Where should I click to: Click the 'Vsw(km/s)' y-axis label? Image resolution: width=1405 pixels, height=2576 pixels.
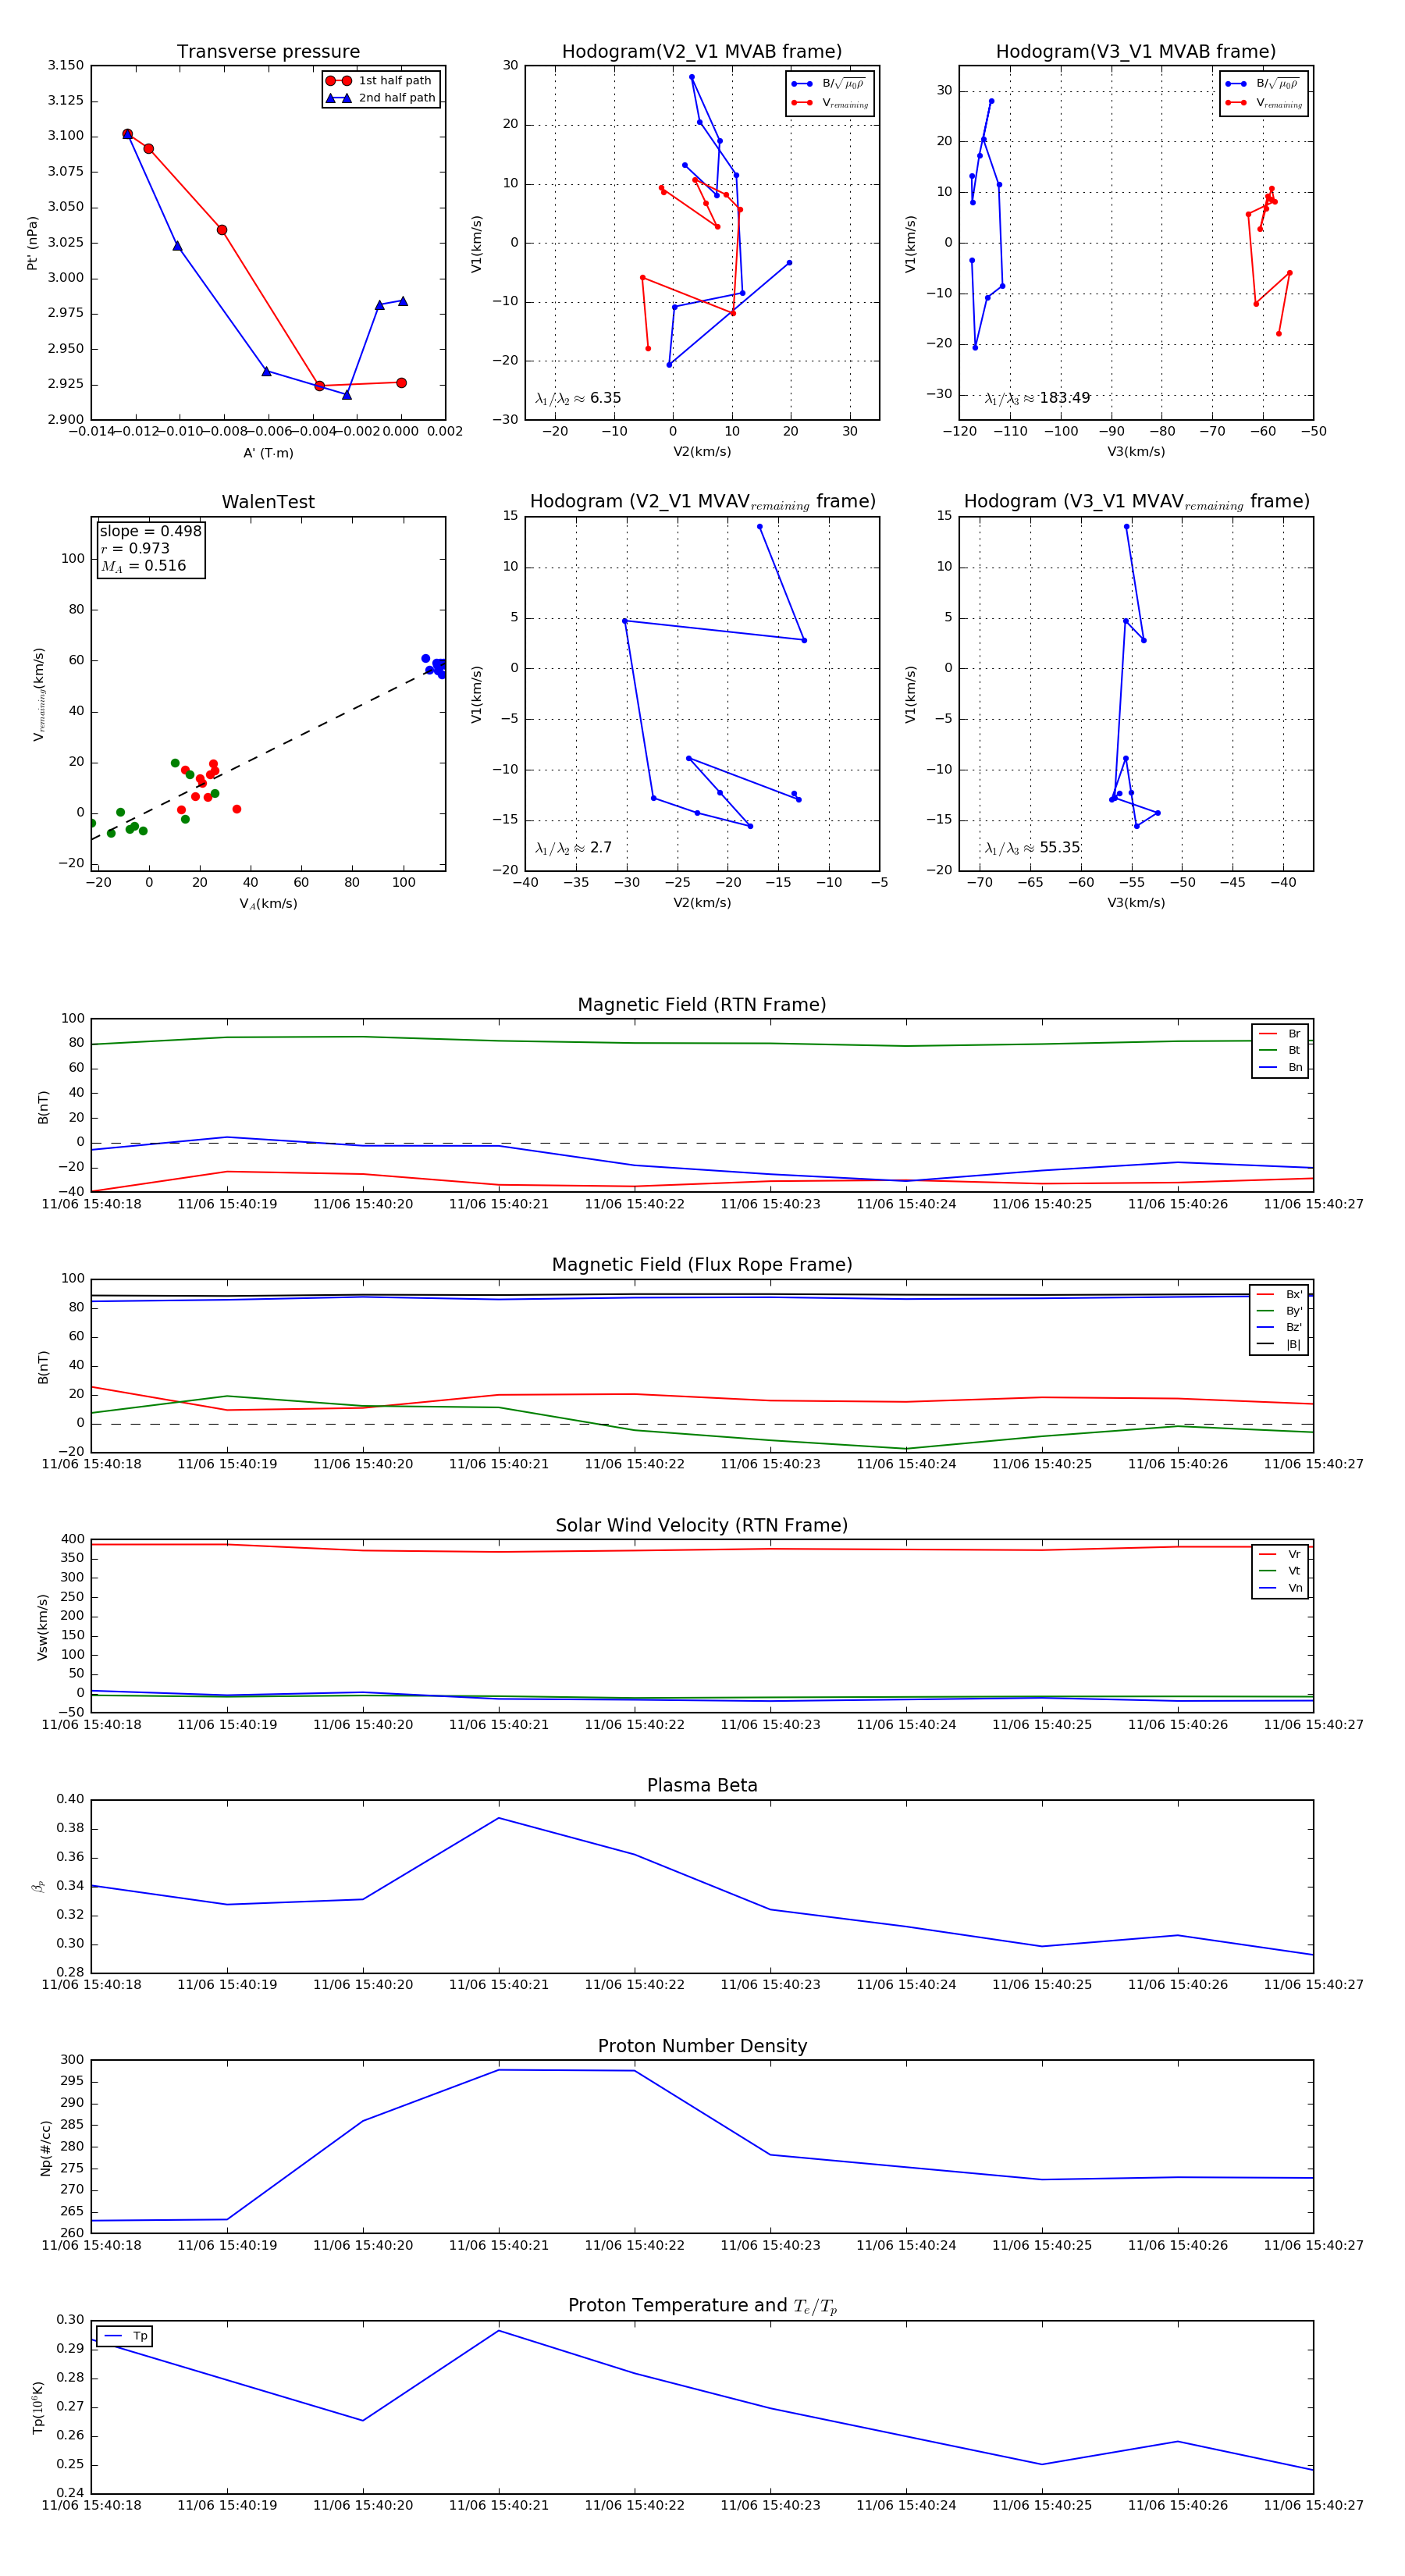pyautogui.click(x=42, y=1628)
